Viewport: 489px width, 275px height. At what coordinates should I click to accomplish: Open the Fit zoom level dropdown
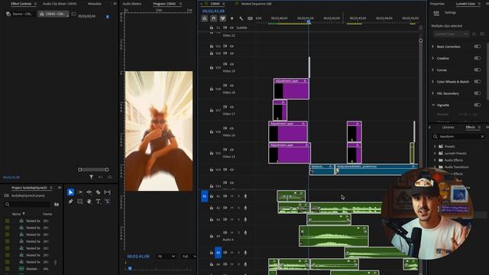click(167, 257)
